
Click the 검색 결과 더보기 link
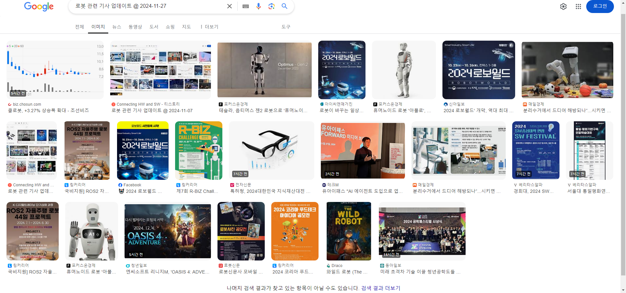click(x=380, y=288)
